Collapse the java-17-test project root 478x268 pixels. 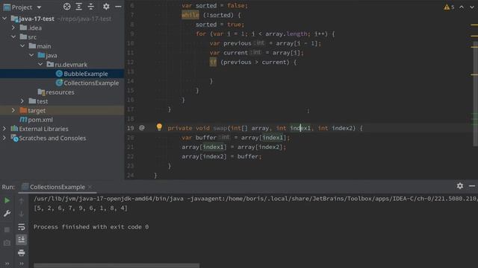pos(4,19)
